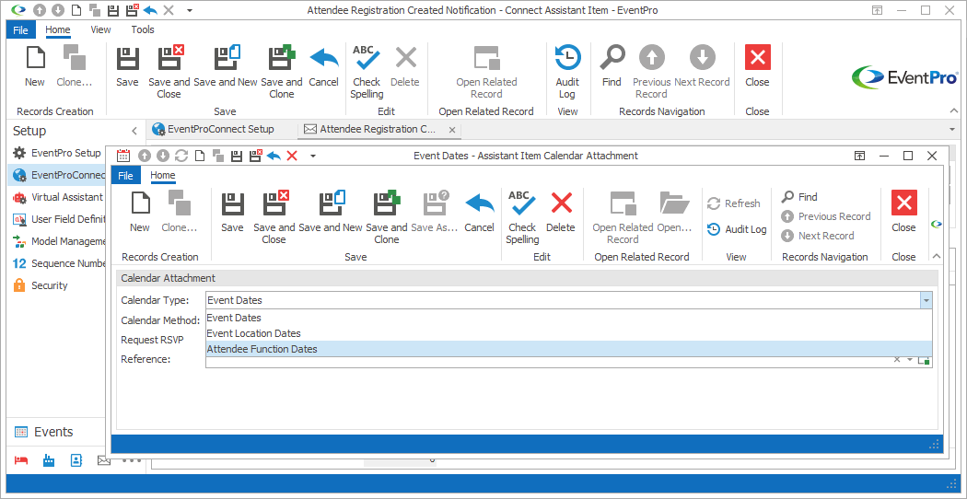
Task: Click Find in the main window ribbon
Action: click(612, 66)
